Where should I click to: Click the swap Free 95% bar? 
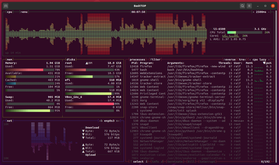tap(30, 111)
